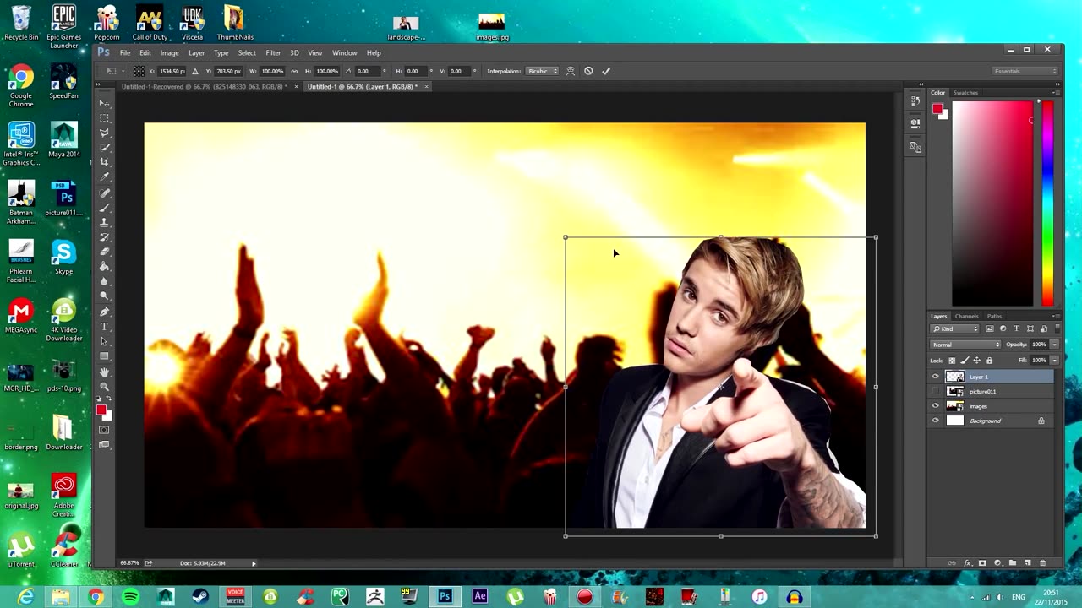This screenshot has height=608, width=1082.
Task: Select the Clone Stamp tool
Action: point(105,223)
